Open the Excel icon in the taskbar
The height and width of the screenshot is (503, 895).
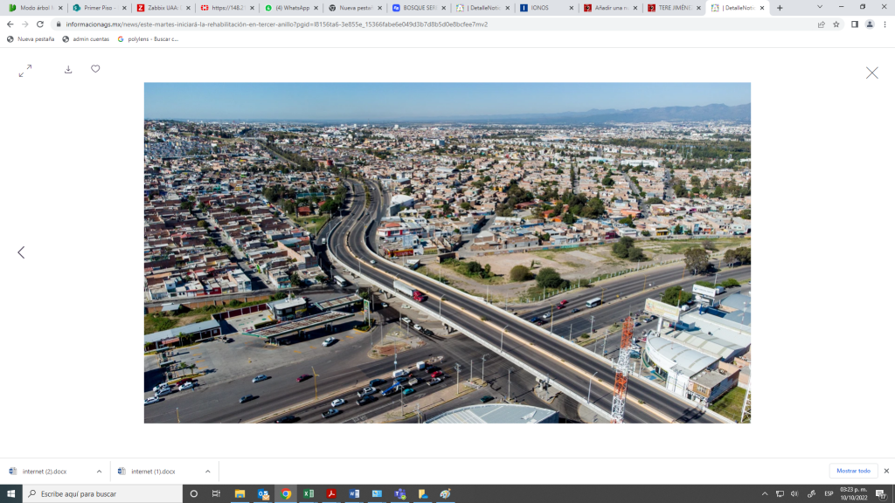pyautogui.click(x=309, y=493)
